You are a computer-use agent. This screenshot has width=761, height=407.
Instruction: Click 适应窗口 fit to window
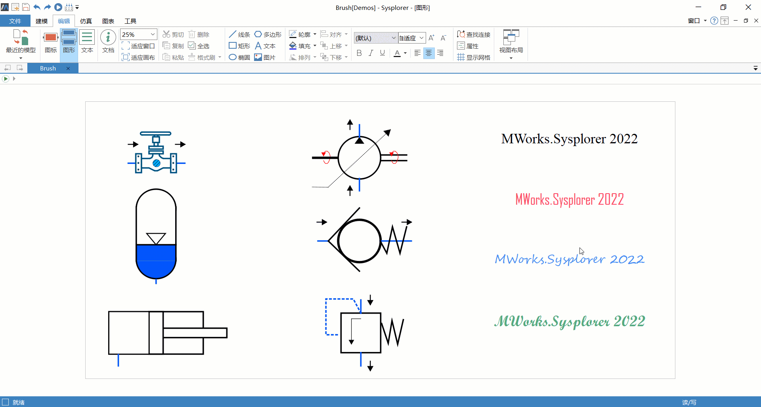coord(138,46)
